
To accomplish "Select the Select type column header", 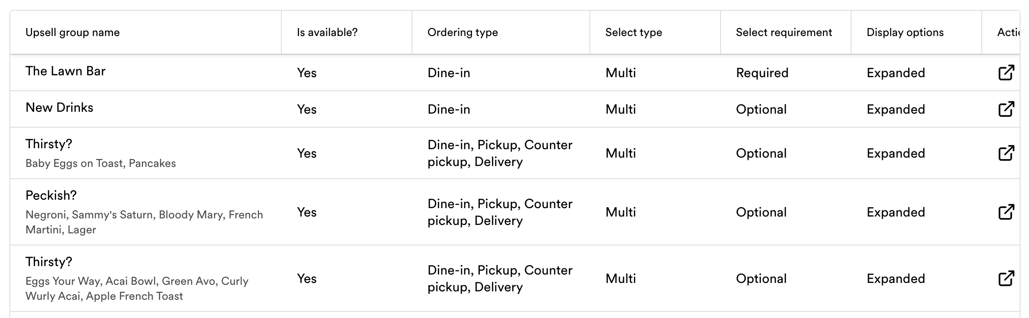I will (x=633, y=32).
